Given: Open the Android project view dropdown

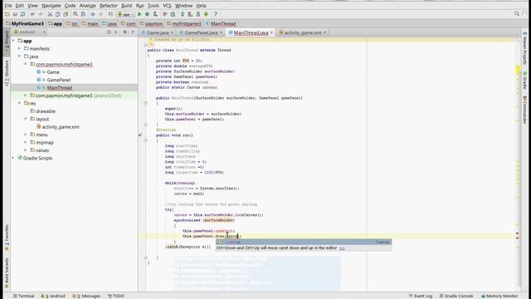Looking at the screenshot, I should 30,32.
